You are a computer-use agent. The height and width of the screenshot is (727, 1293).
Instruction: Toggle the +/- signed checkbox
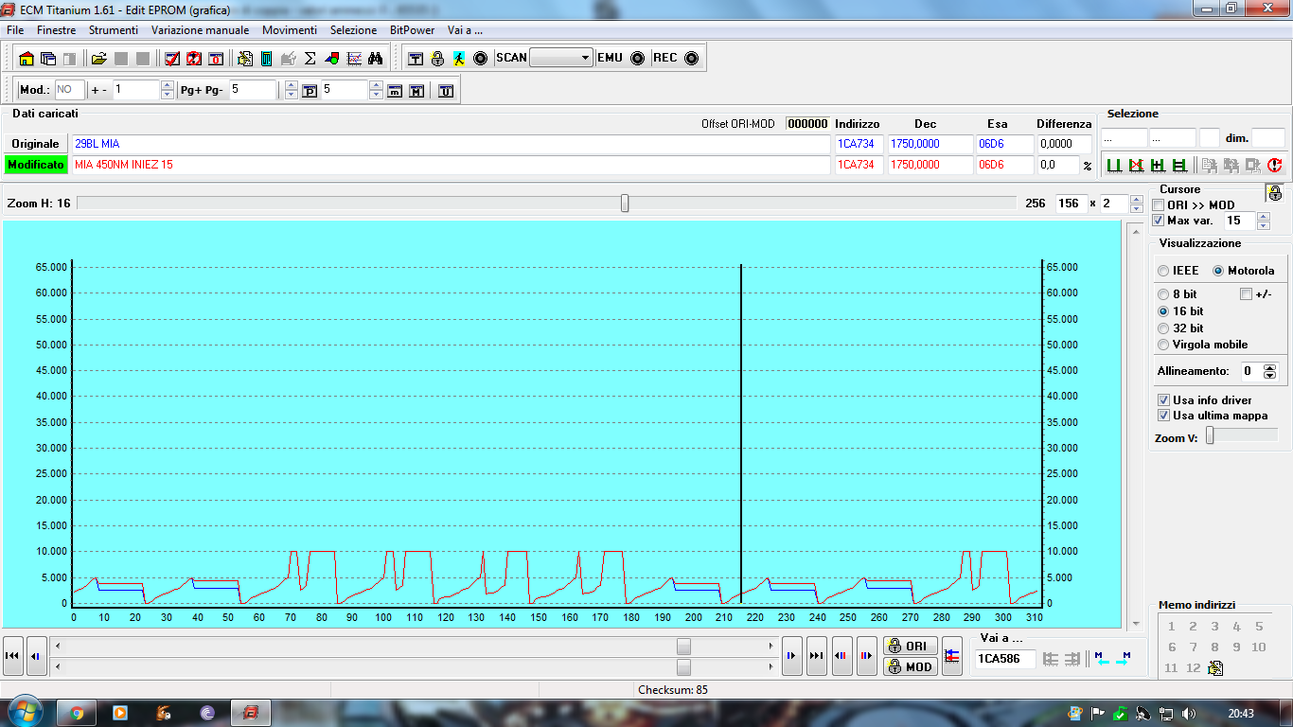point(1246,294)
